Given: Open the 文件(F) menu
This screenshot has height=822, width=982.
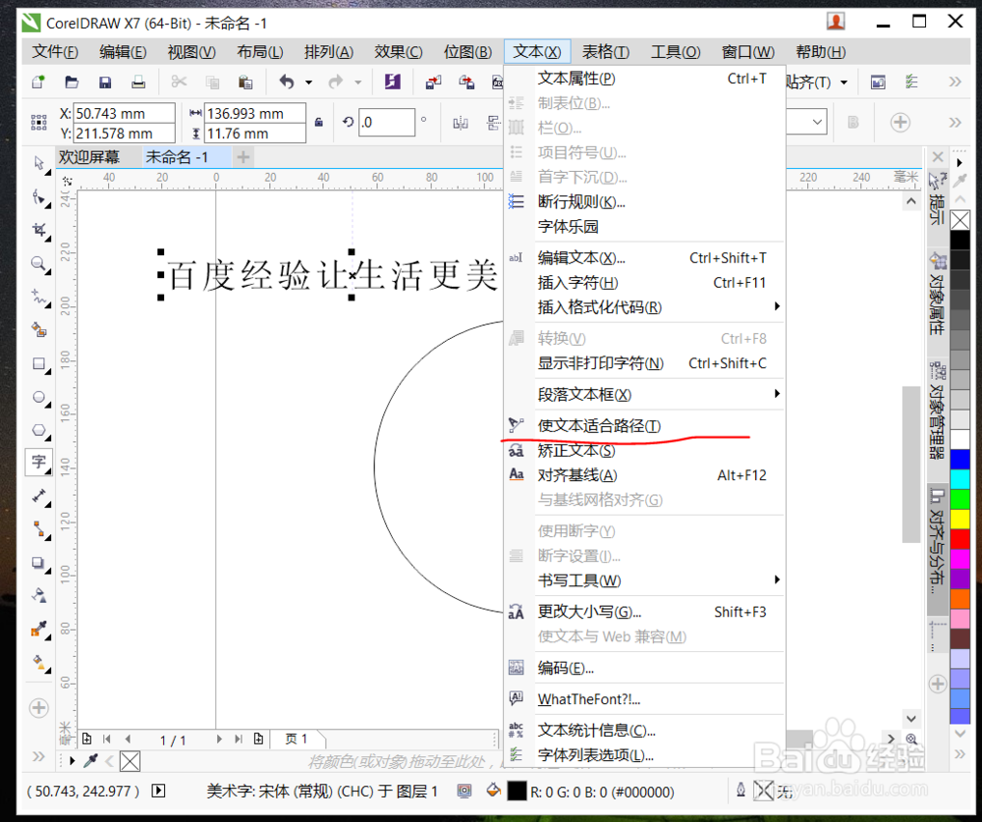Looking at the screenshot, I should click(55, 51).
